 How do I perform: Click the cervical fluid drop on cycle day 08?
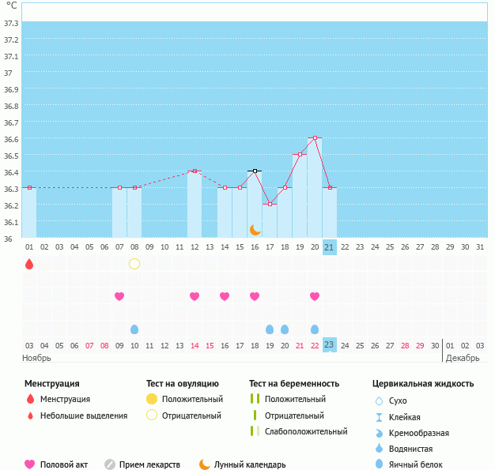pyautogui.click(x=134, y=329)
